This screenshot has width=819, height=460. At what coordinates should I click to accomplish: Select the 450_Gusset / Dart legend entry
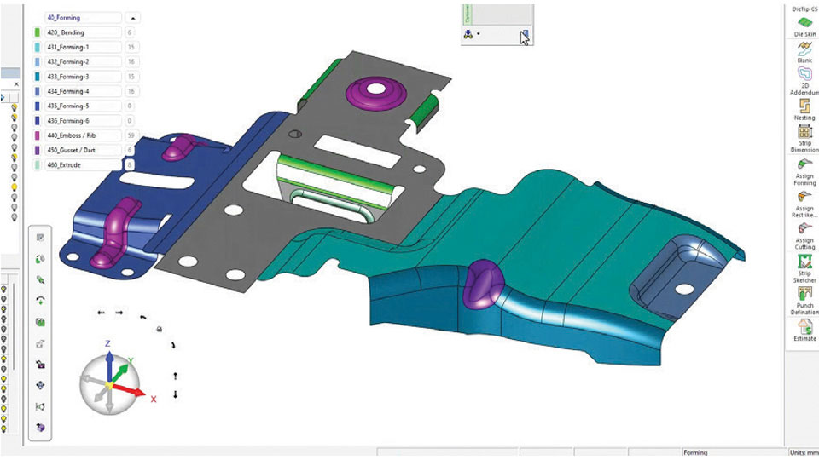[83, 150]
